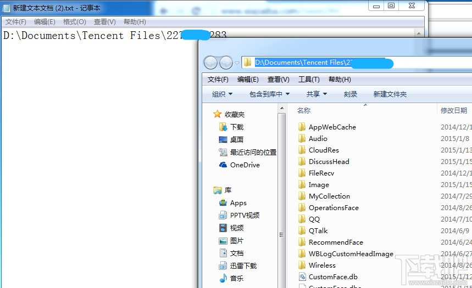Select the Image folder
472x288 pixels.
(319, 185)
